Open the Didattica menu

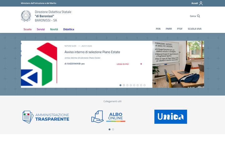tap(68, 29)
